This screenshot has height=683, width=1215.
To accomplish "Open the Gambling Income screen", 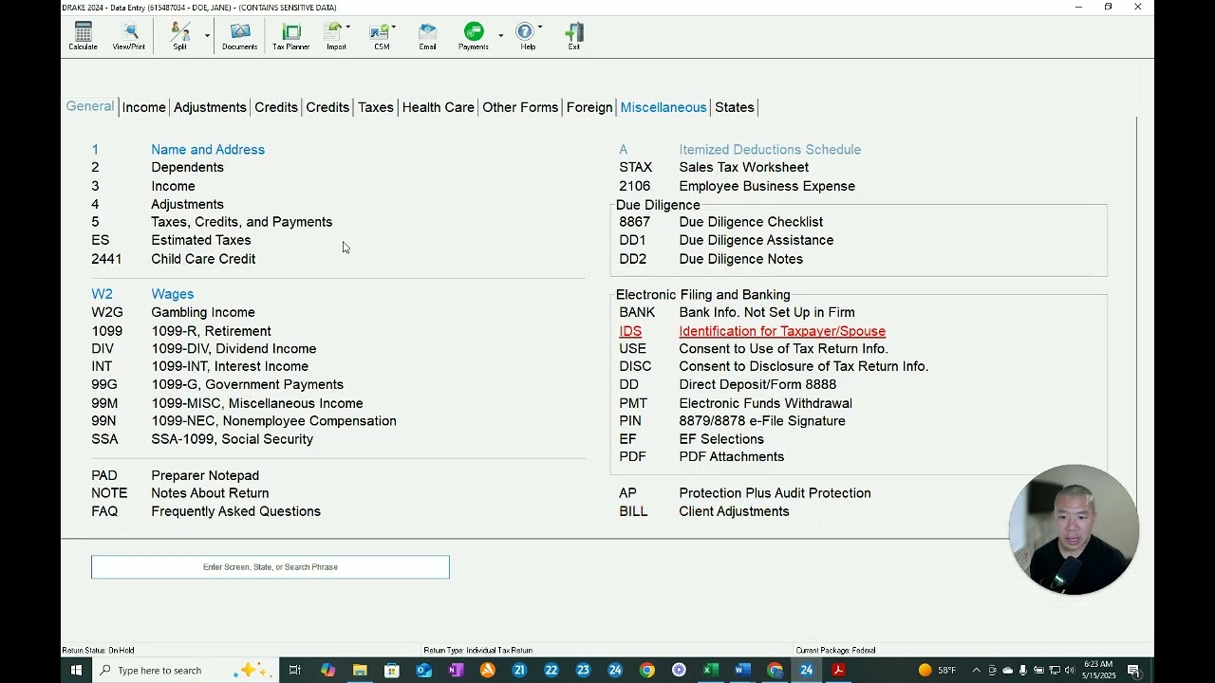I will [x=203, y=312].
